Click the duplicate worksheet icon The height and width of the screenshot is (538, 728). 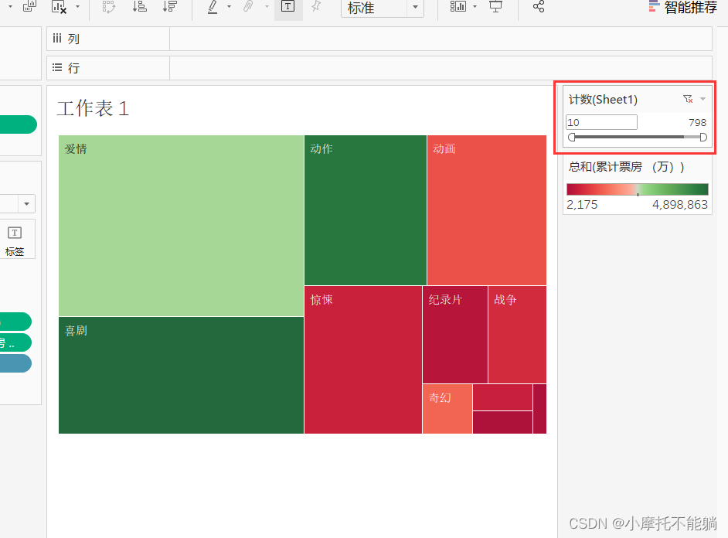[x=29, y=6]
